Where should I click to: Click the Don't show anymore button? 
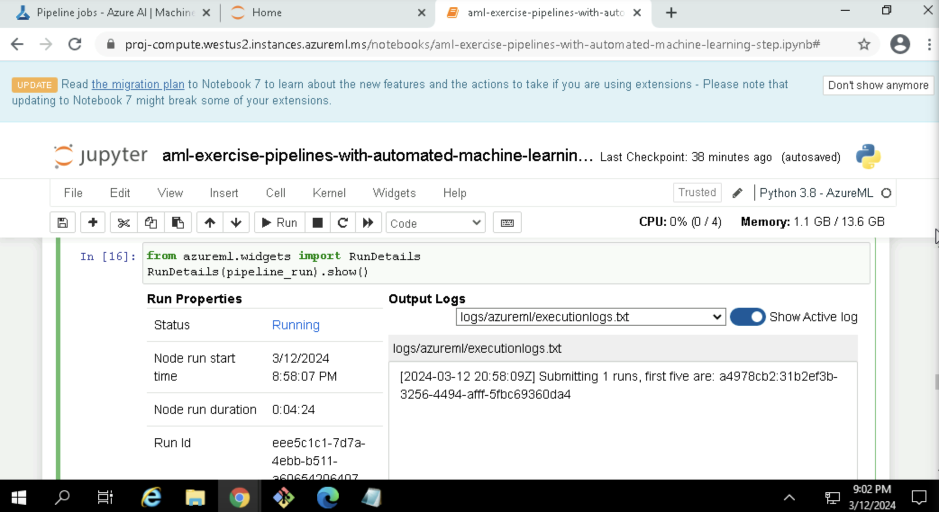pyautogui.click(x=878, y=85)
